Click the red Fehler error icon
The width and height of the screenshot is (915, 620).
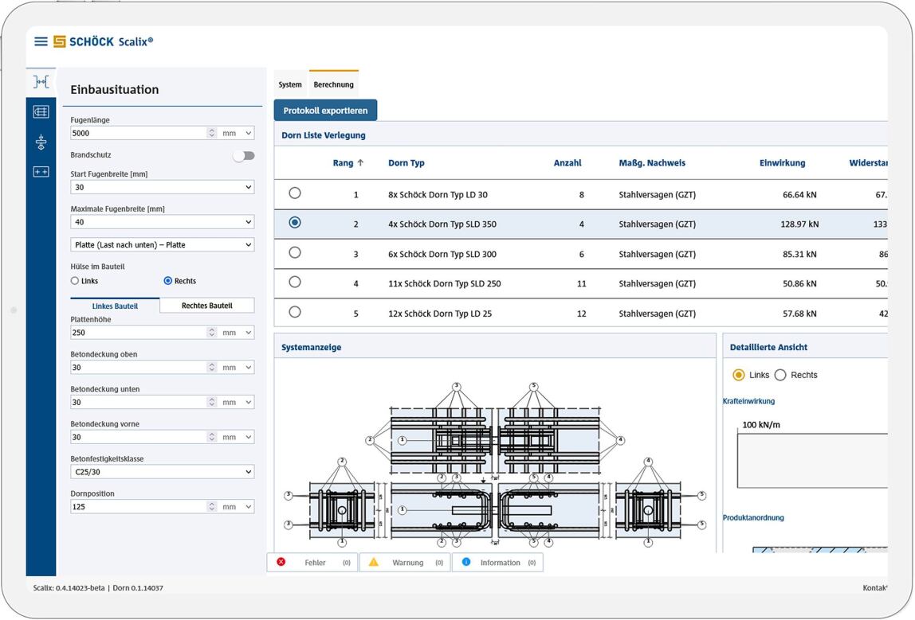281,562
